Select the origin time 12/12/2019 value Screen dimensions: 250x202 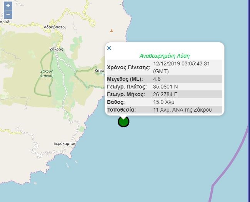click(x=182, y=67)
